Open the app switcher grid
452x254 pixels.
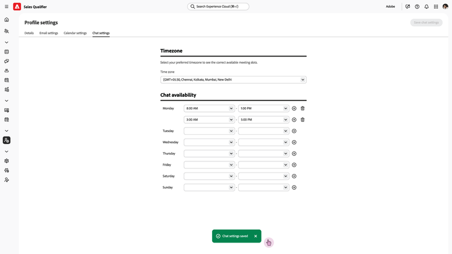436,7
